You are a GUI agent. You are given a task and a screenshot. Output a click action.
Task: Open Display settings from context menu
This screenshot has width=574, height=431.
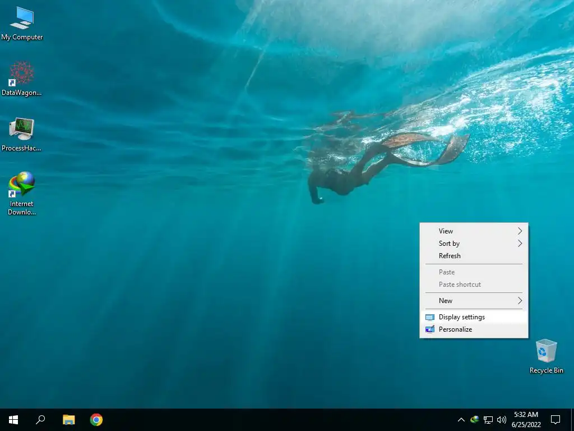[x=474, y=317]
